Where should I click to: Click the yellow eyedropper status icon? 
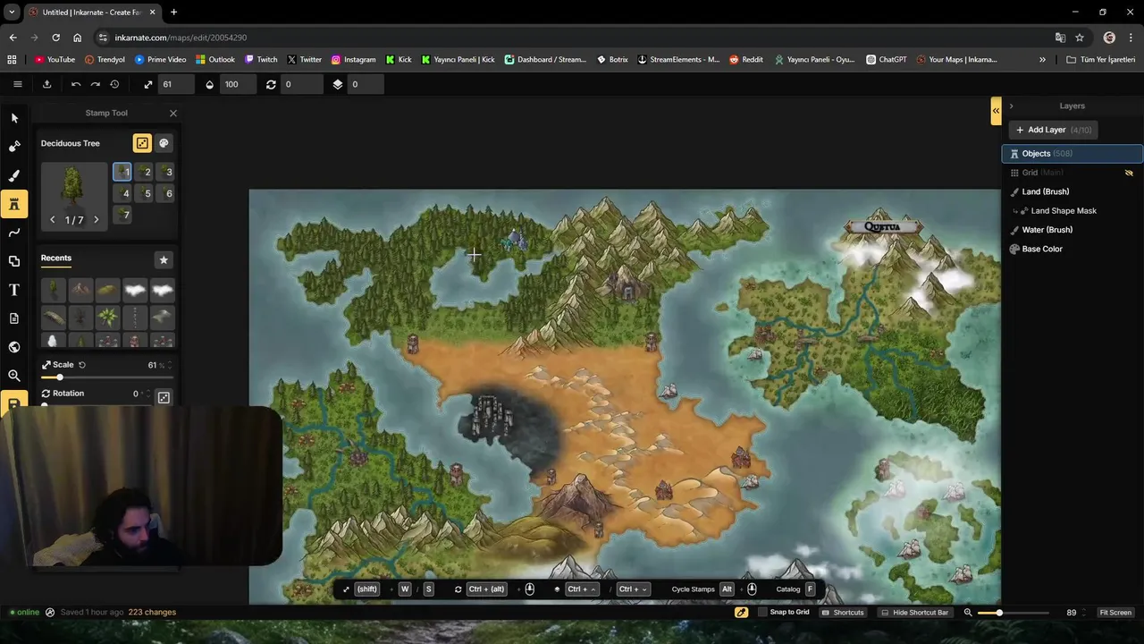tap(741, 613)
